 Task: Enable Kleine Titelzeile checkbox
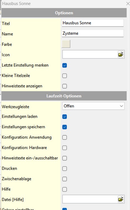click(65, 76)
